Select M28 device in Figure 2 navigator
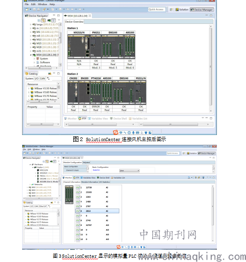Image resolution: width=246 pixels, height=262 pixels. click(x=46, y=47)
